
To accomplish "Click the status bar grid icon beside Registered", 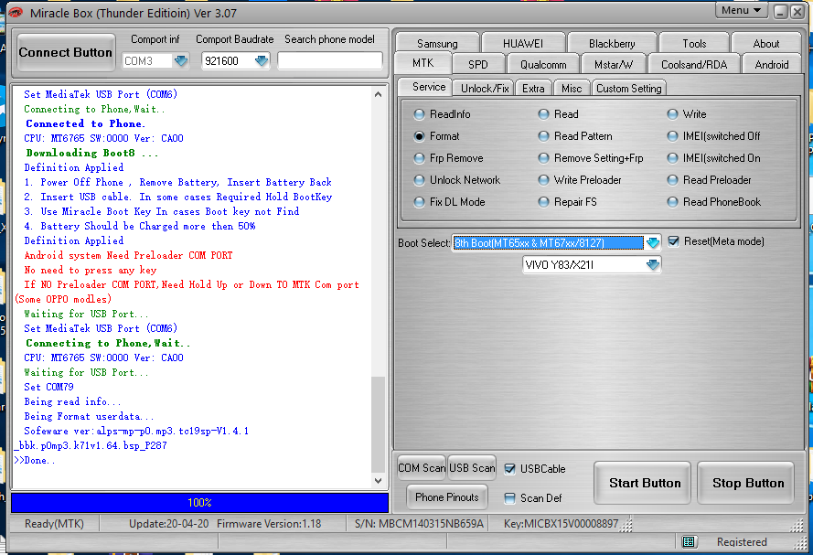I will click(x=689, y=541).
